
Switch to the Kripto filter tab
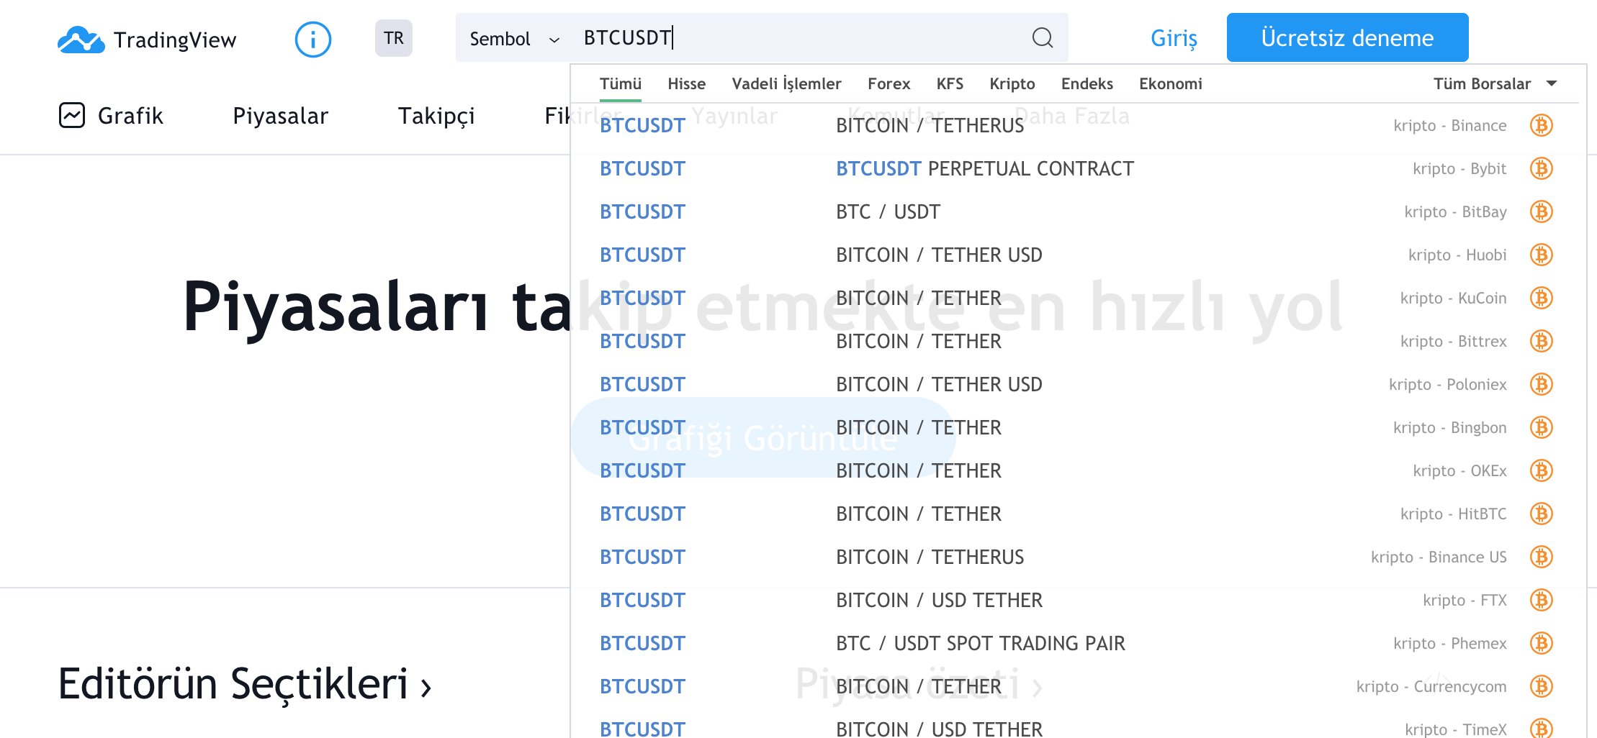pos(1012,83)
